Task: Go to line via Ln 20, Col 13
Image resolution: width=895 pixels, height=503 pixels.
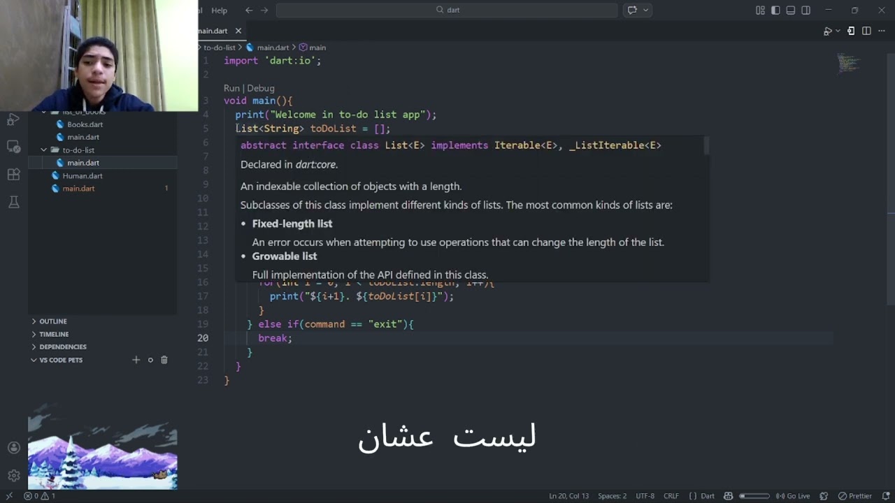Action: (569, 496)
